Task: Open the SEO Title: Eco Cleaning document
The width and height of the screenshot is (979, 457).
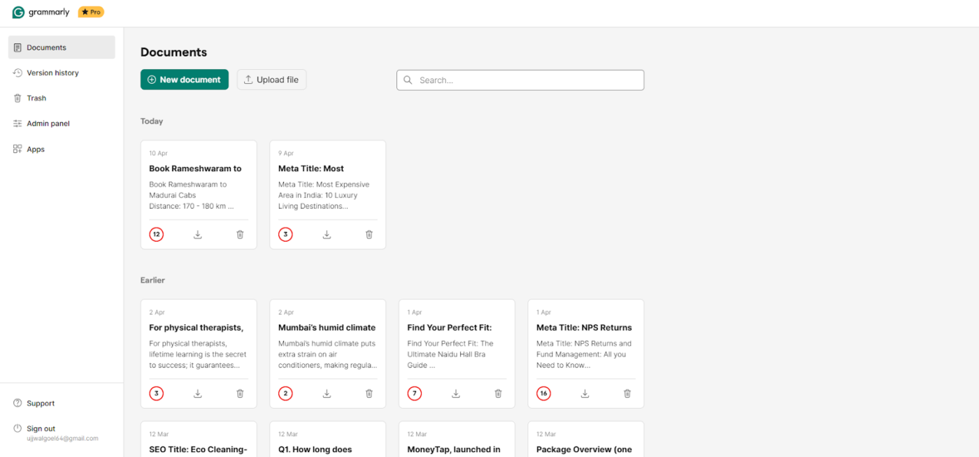Action: [x=199, y=440]
